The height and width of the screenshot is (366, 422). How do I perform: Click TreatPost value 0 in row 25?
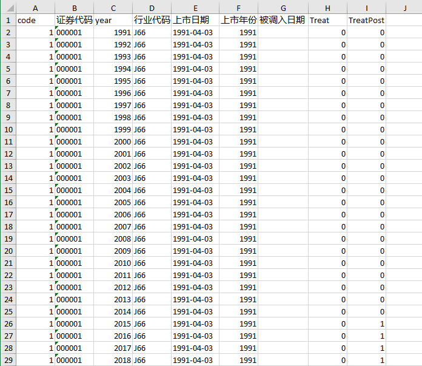[x=366, y=311]
